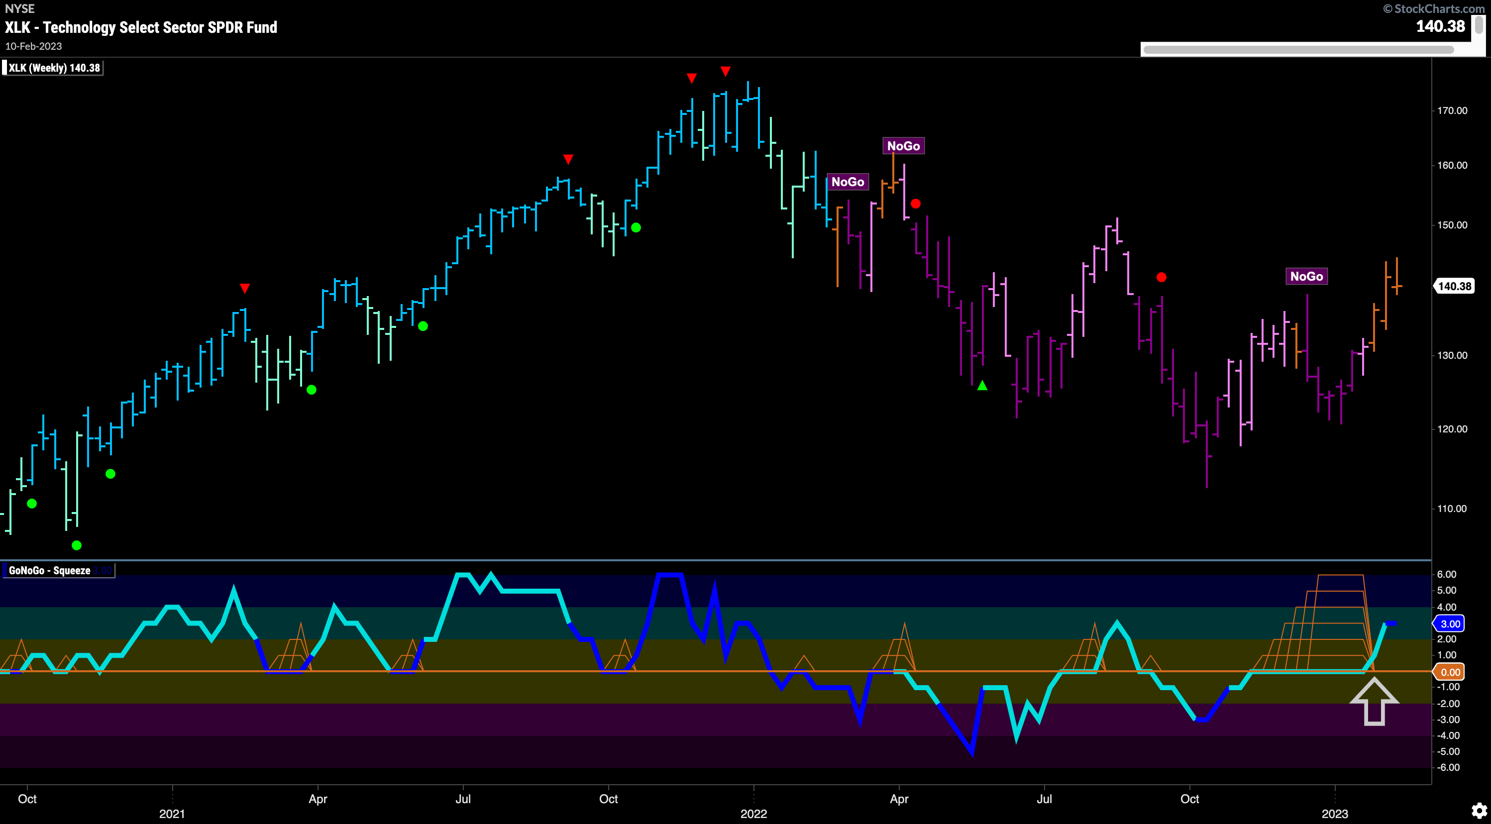1491x824 pixels.
Task: Select the XLK (Weekly) 140.38 legend label
Action: click(54, 68)
